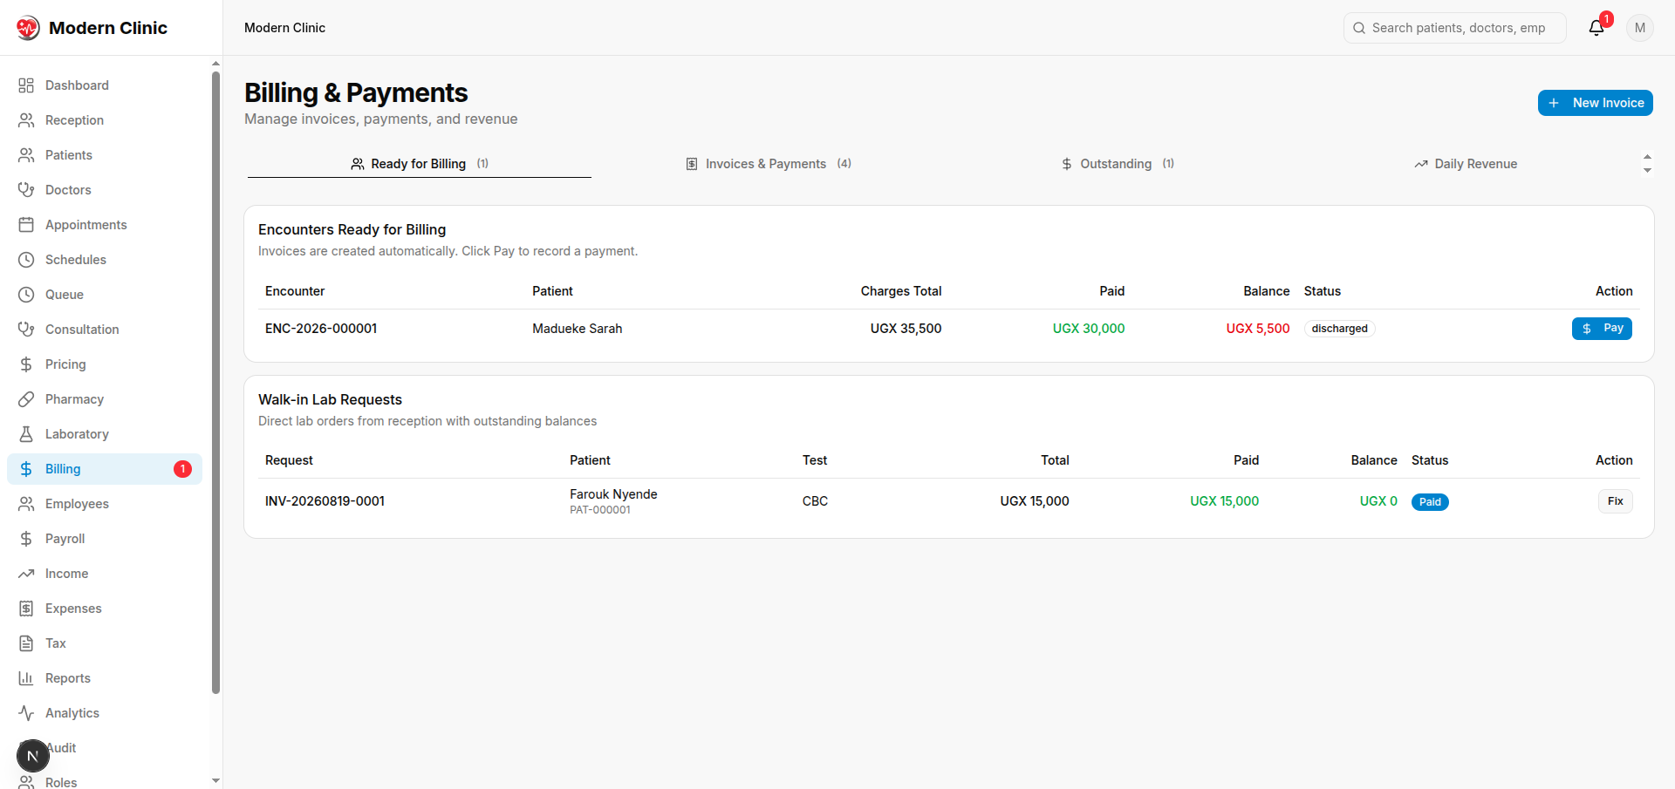Click the Schedules clock icon
Screen dimensions: 1675x789
click(x=26, y=260)
